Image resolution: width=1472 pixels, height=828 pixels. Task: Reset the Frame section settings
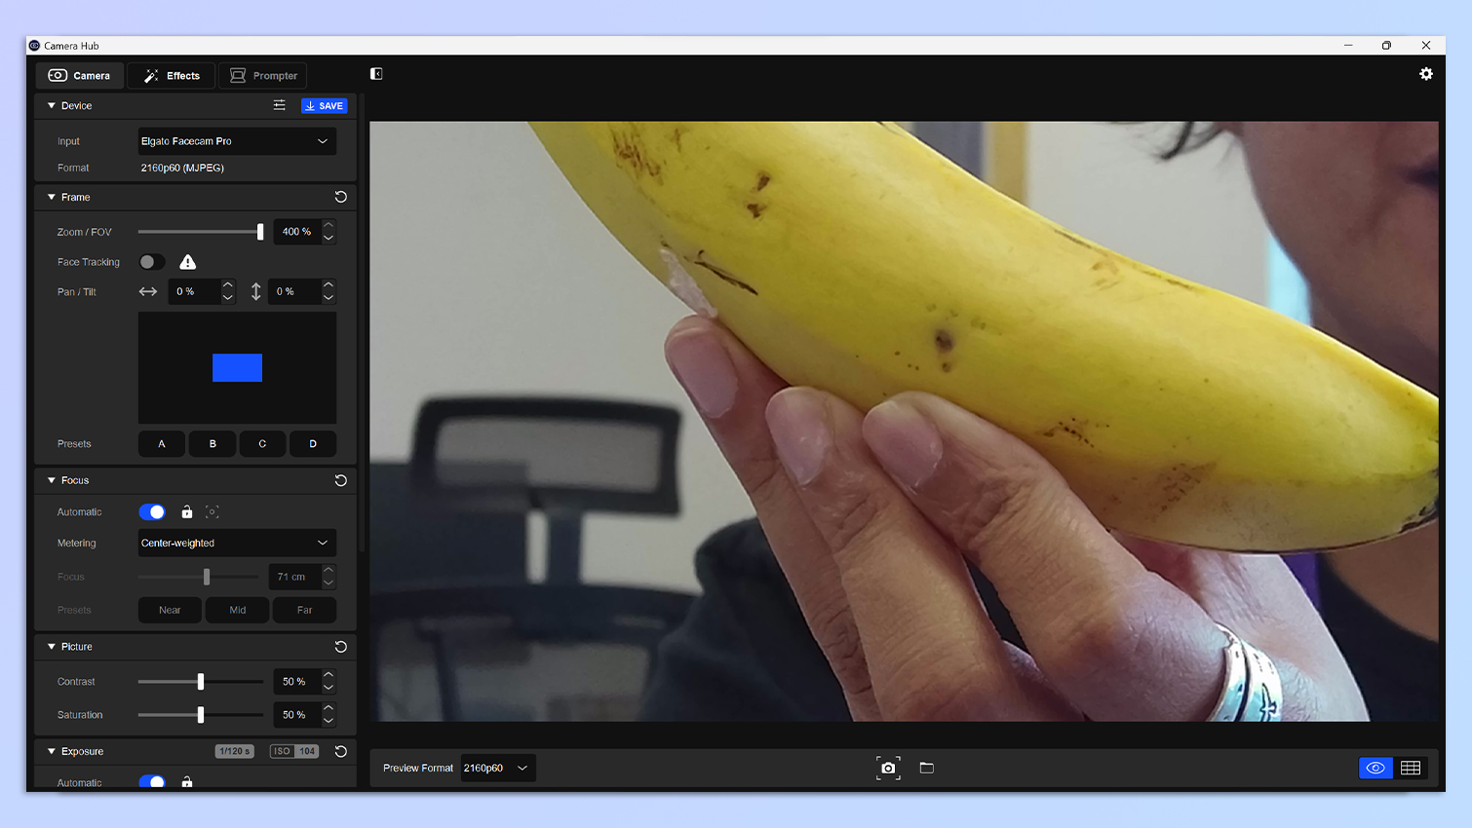coord(340,197)
